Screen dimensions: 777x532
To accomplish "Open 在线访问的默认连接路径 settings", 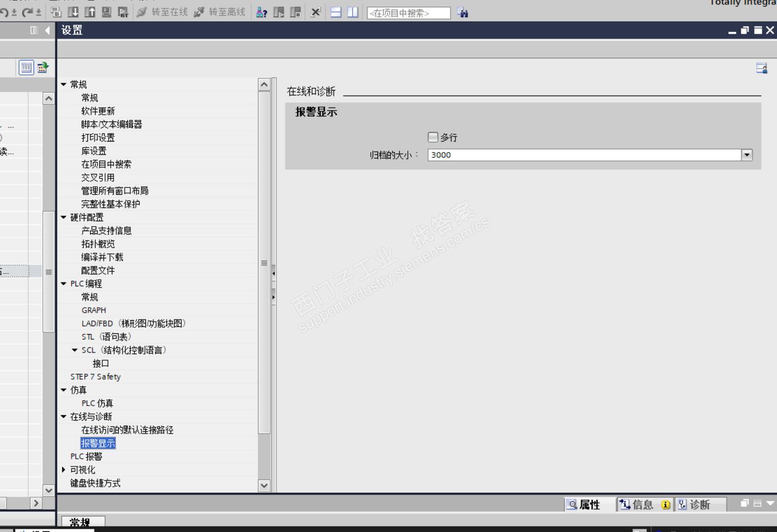I will pos(128,430).
